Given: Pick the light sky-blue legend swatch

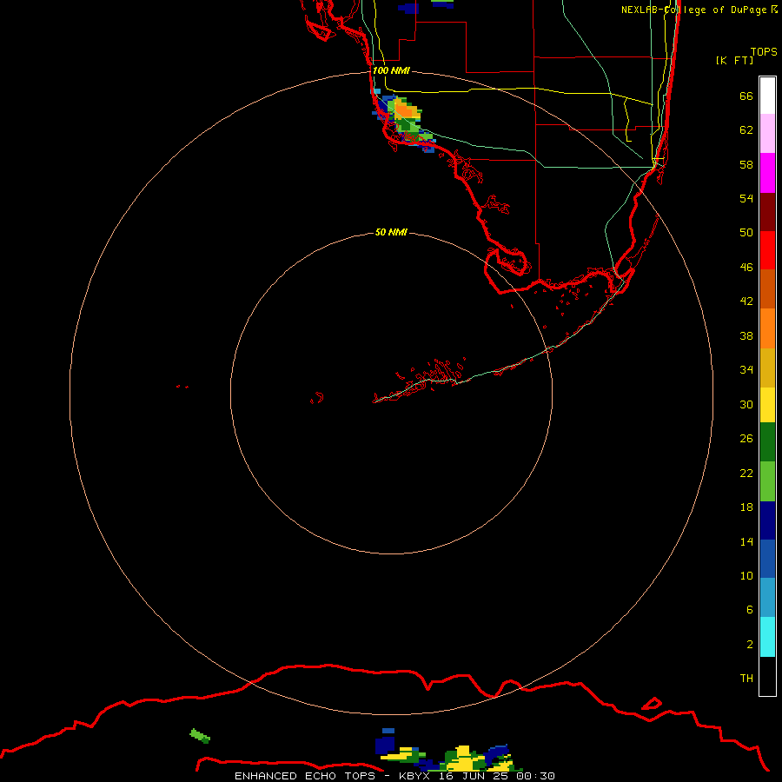Looking at the screenshot, I should point(767,598).
